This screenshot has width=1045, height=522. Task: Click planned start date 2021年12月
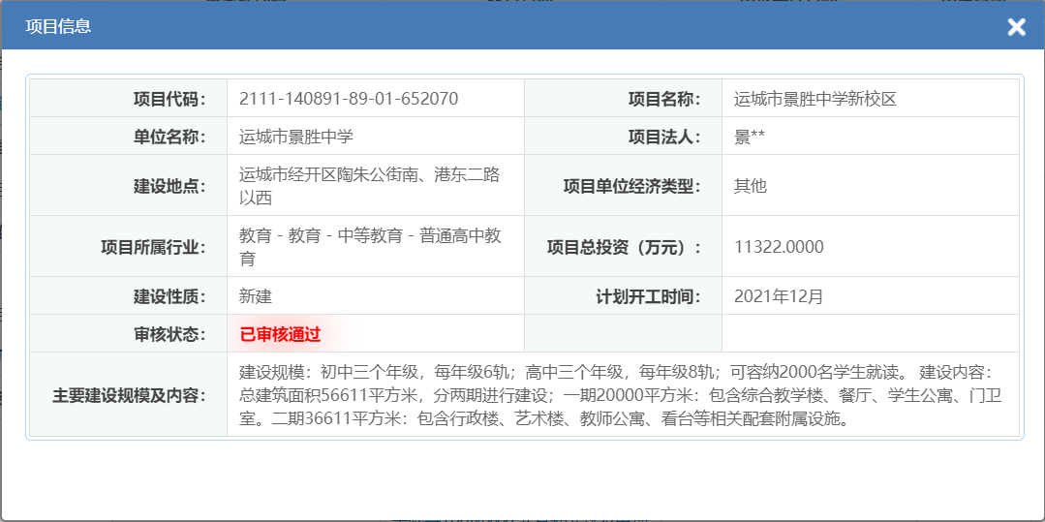(779, 296)
